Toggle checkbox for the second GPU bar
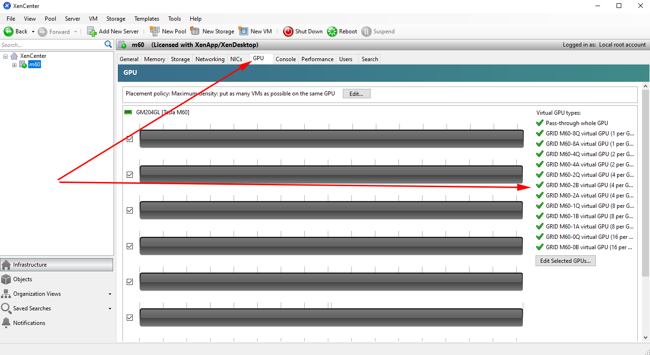Screen dimensions: 650x355 pyautogui.click(x=130, y=174)
